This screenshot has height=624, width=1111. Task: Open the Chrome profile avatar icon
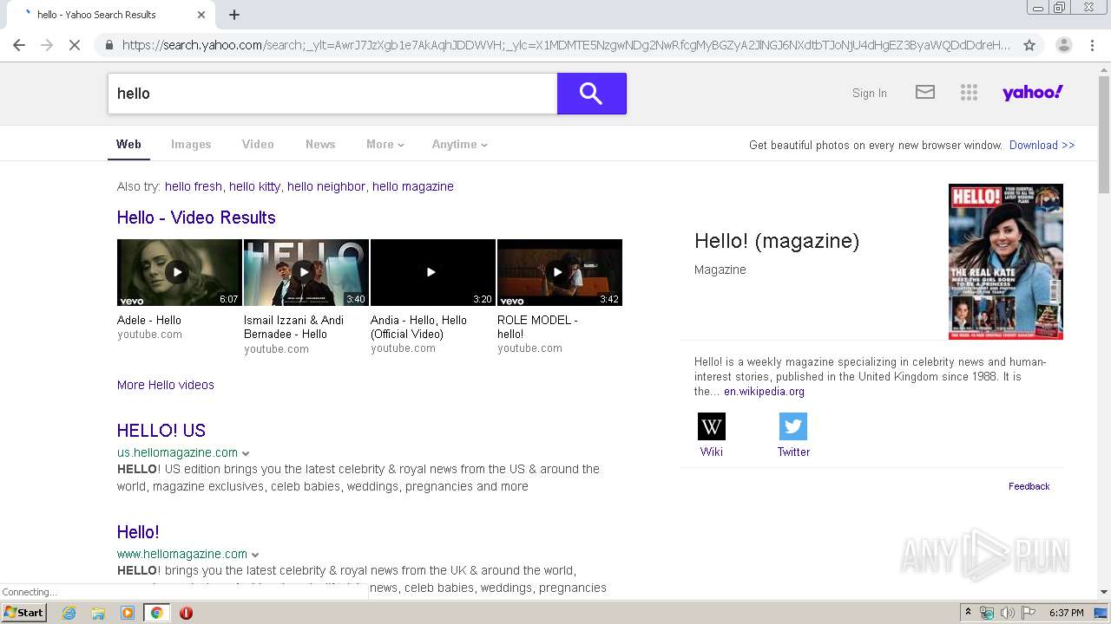(x=1063, y=45)
